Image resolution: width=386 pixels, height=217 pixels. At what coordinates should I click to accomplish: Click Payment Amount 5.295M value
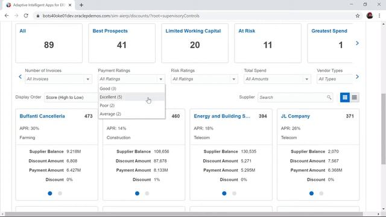[x=248, y=170]
